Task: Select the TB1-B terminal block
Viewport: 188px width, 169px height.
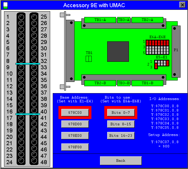Action: 148,83
